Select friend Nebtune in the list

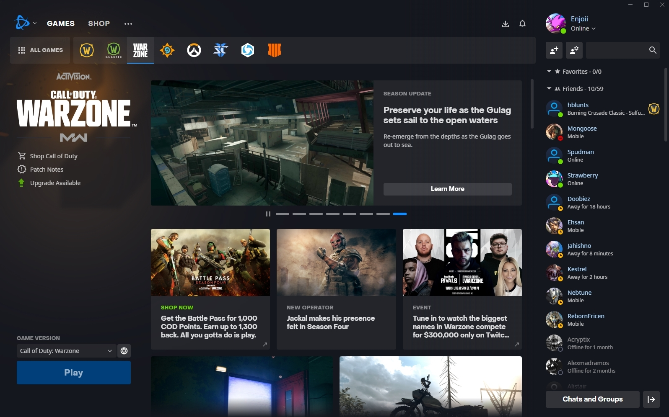(x=602, y=296)
